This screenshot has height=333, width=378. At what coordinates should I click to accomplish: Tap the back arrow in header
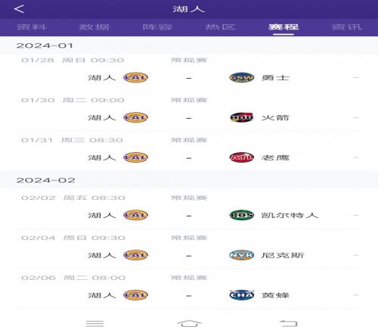[19, 9]
